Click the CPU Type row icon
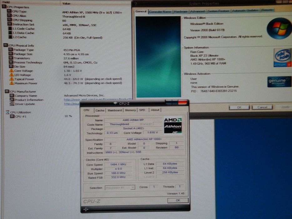Viewport: 292px width, 219px height. click(x=9, y=11)
